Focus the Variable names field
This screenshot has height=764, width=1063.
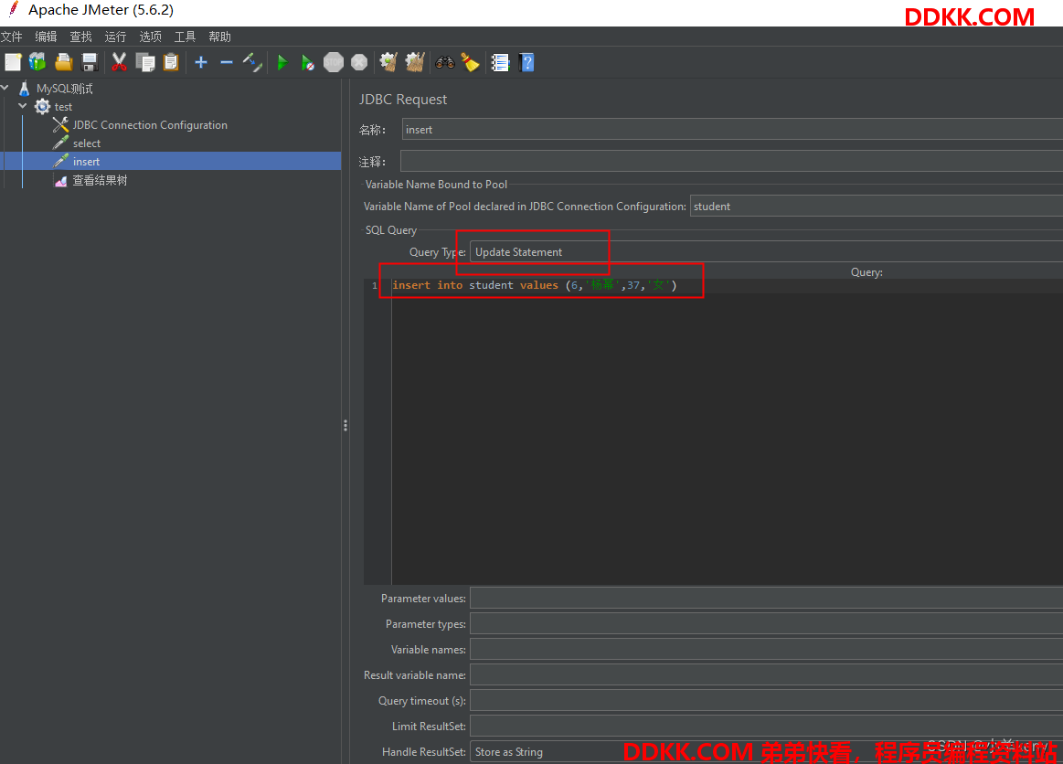766,650
